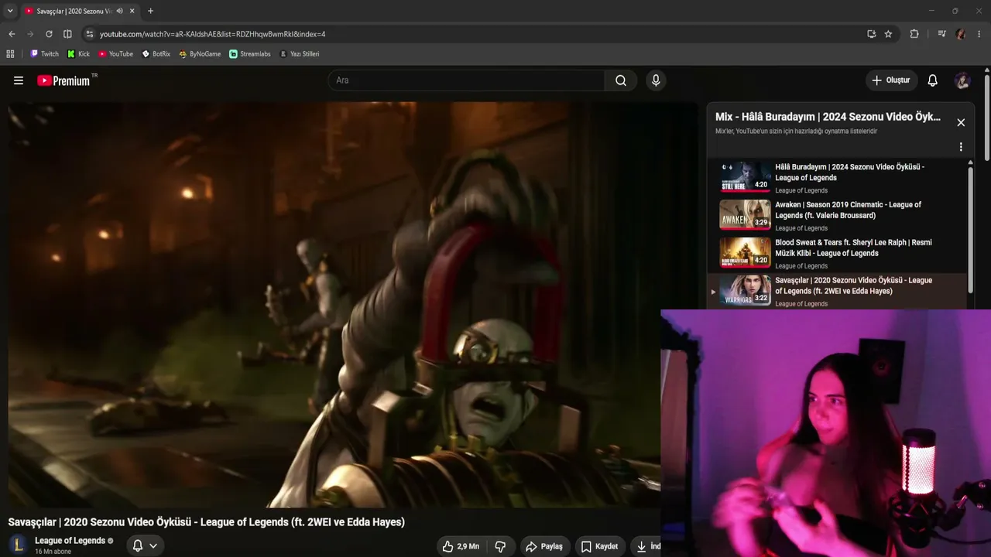This screenshot has width=991, height=557.
Task: Bookmark this page with the star
Action: 888,34
